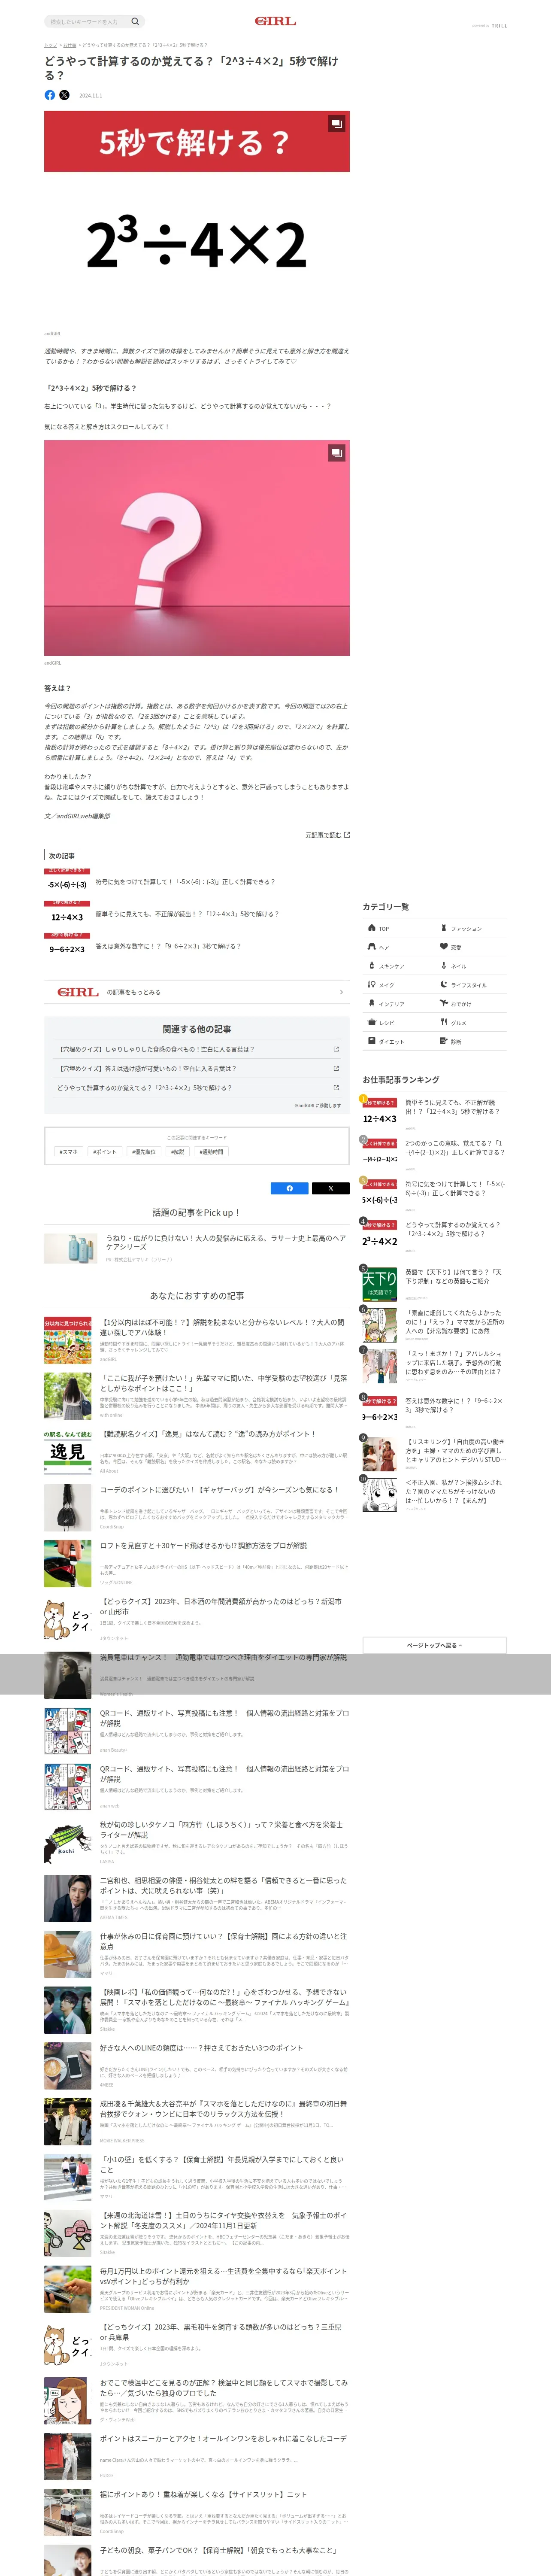
Task: Click external link icon beside 元記事で読む
Action: (x=347, y=835)
